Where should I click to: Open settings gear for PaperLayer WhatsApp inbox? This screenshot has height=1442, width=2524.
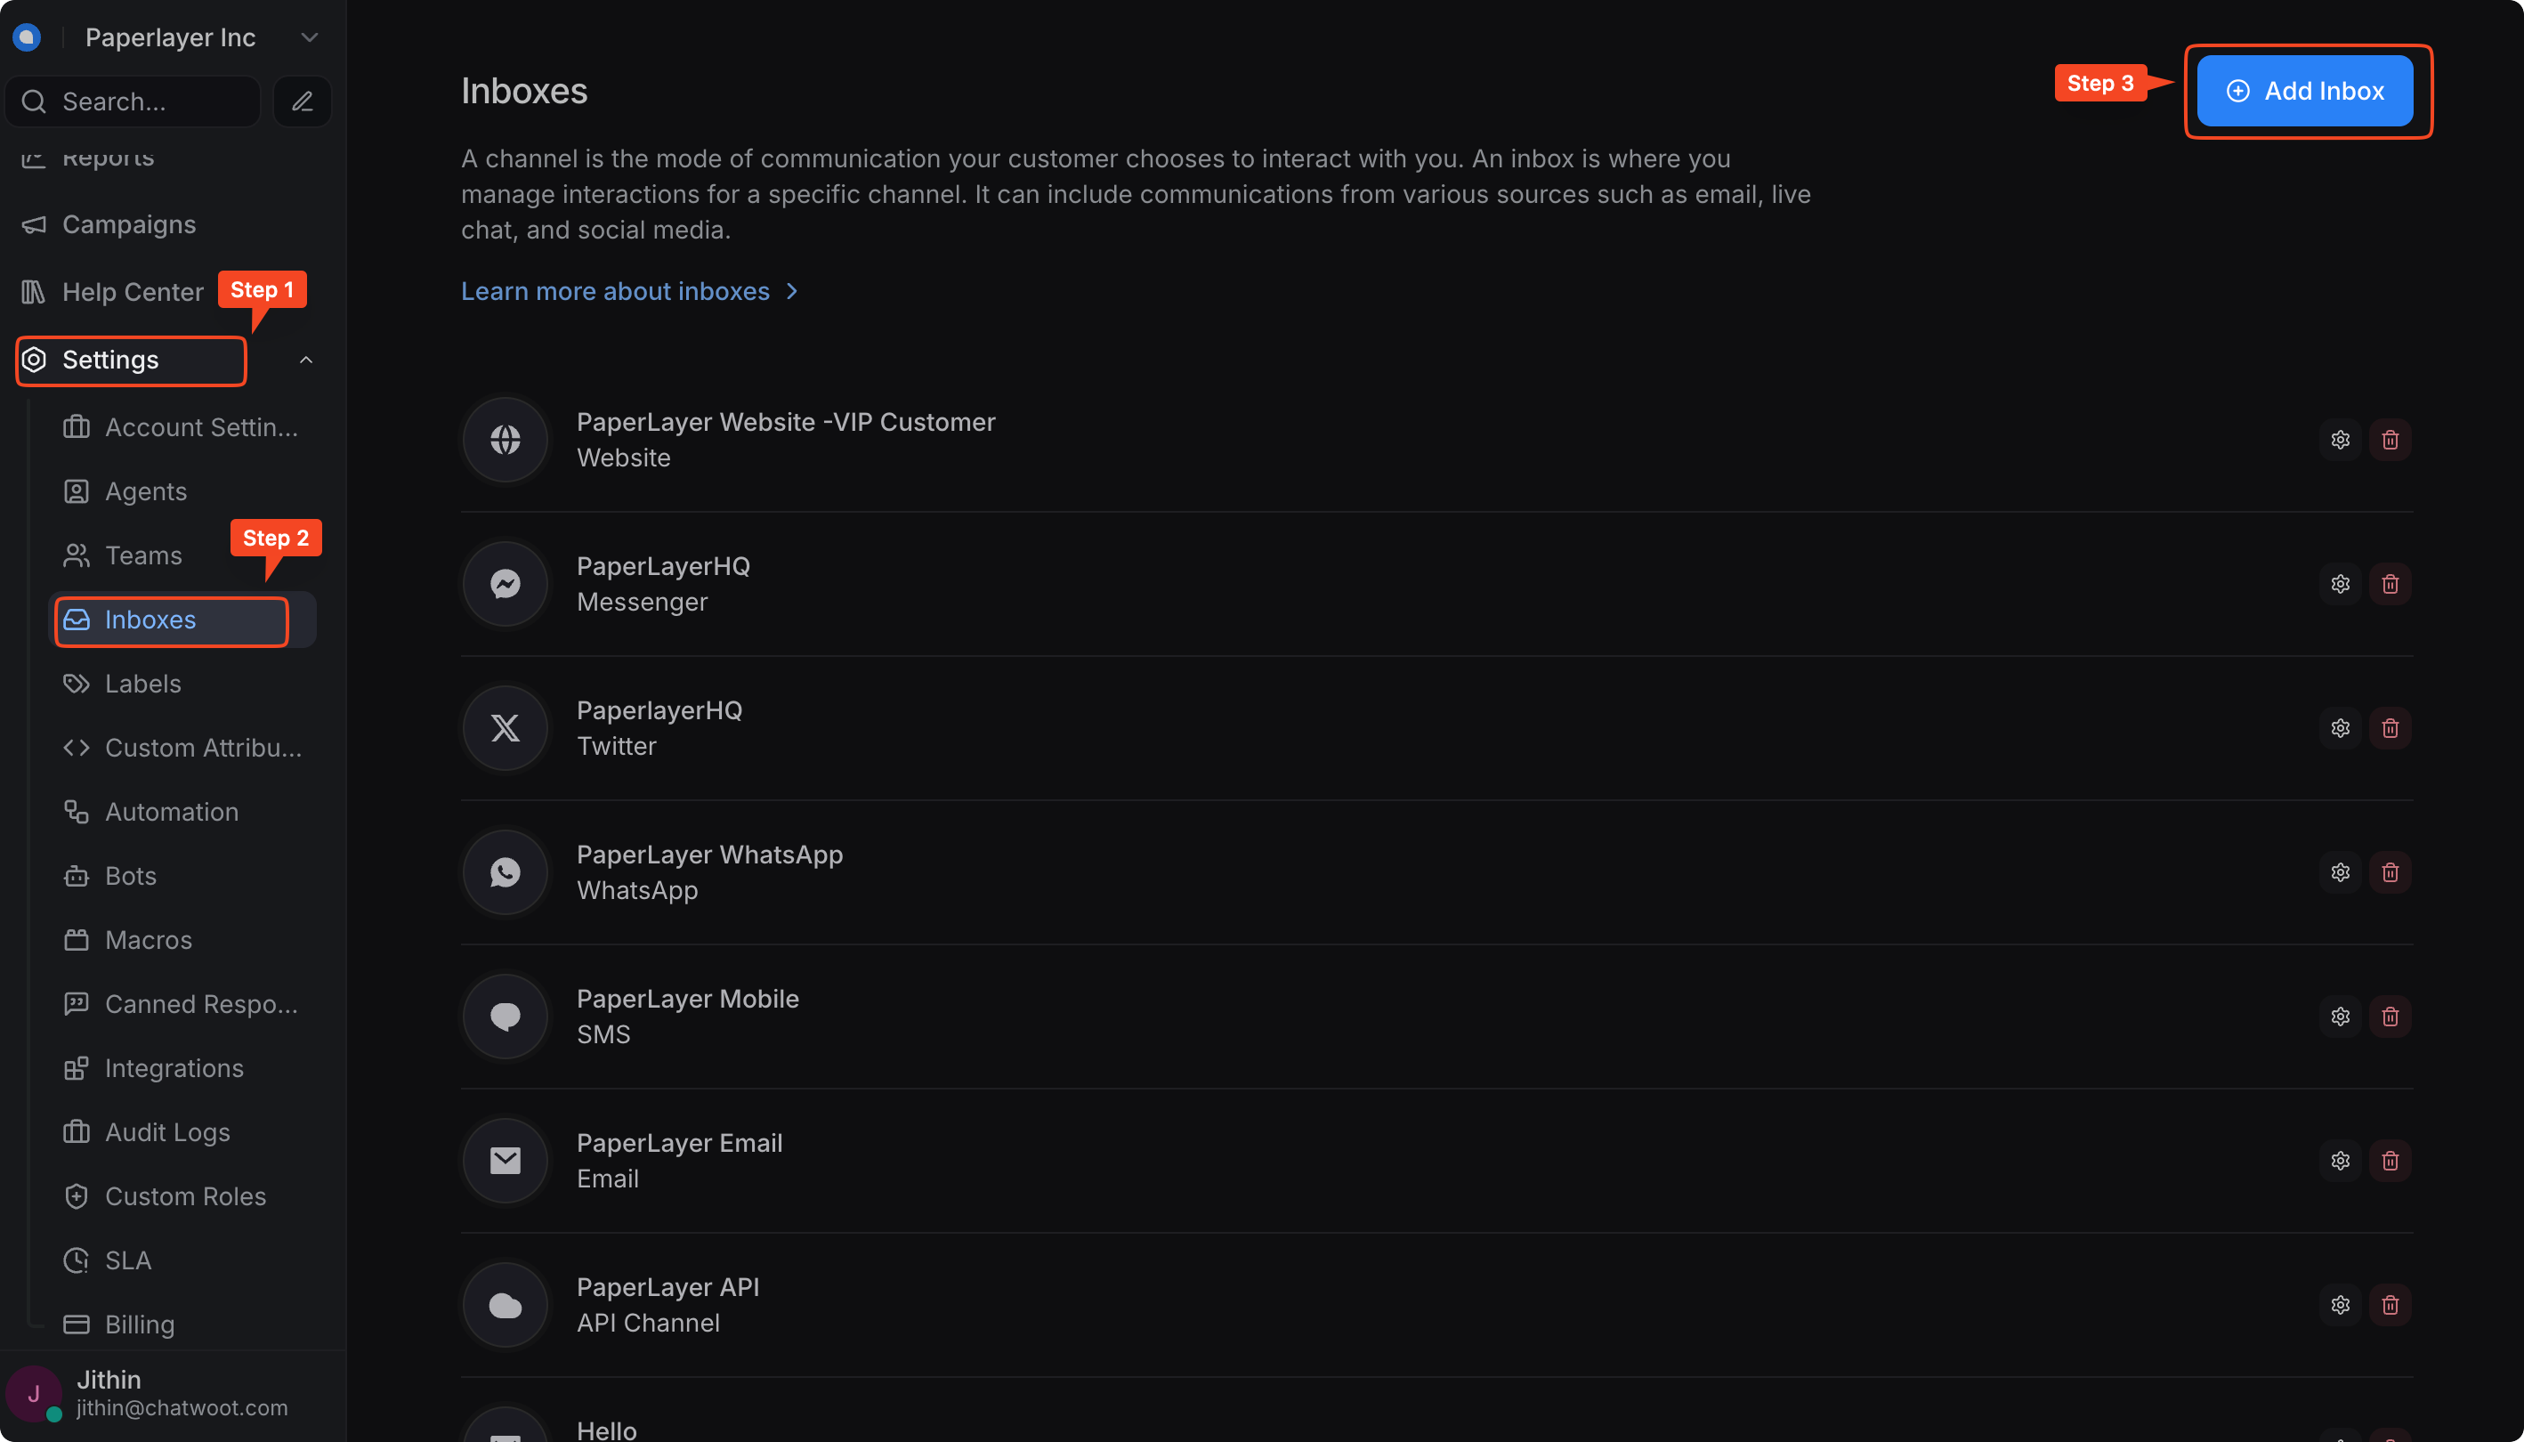(x=2340, y=872)
